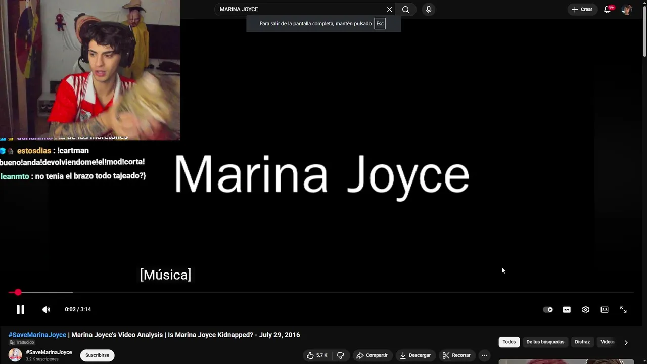Toggle the autoplay switch

[x=548, y=310]
